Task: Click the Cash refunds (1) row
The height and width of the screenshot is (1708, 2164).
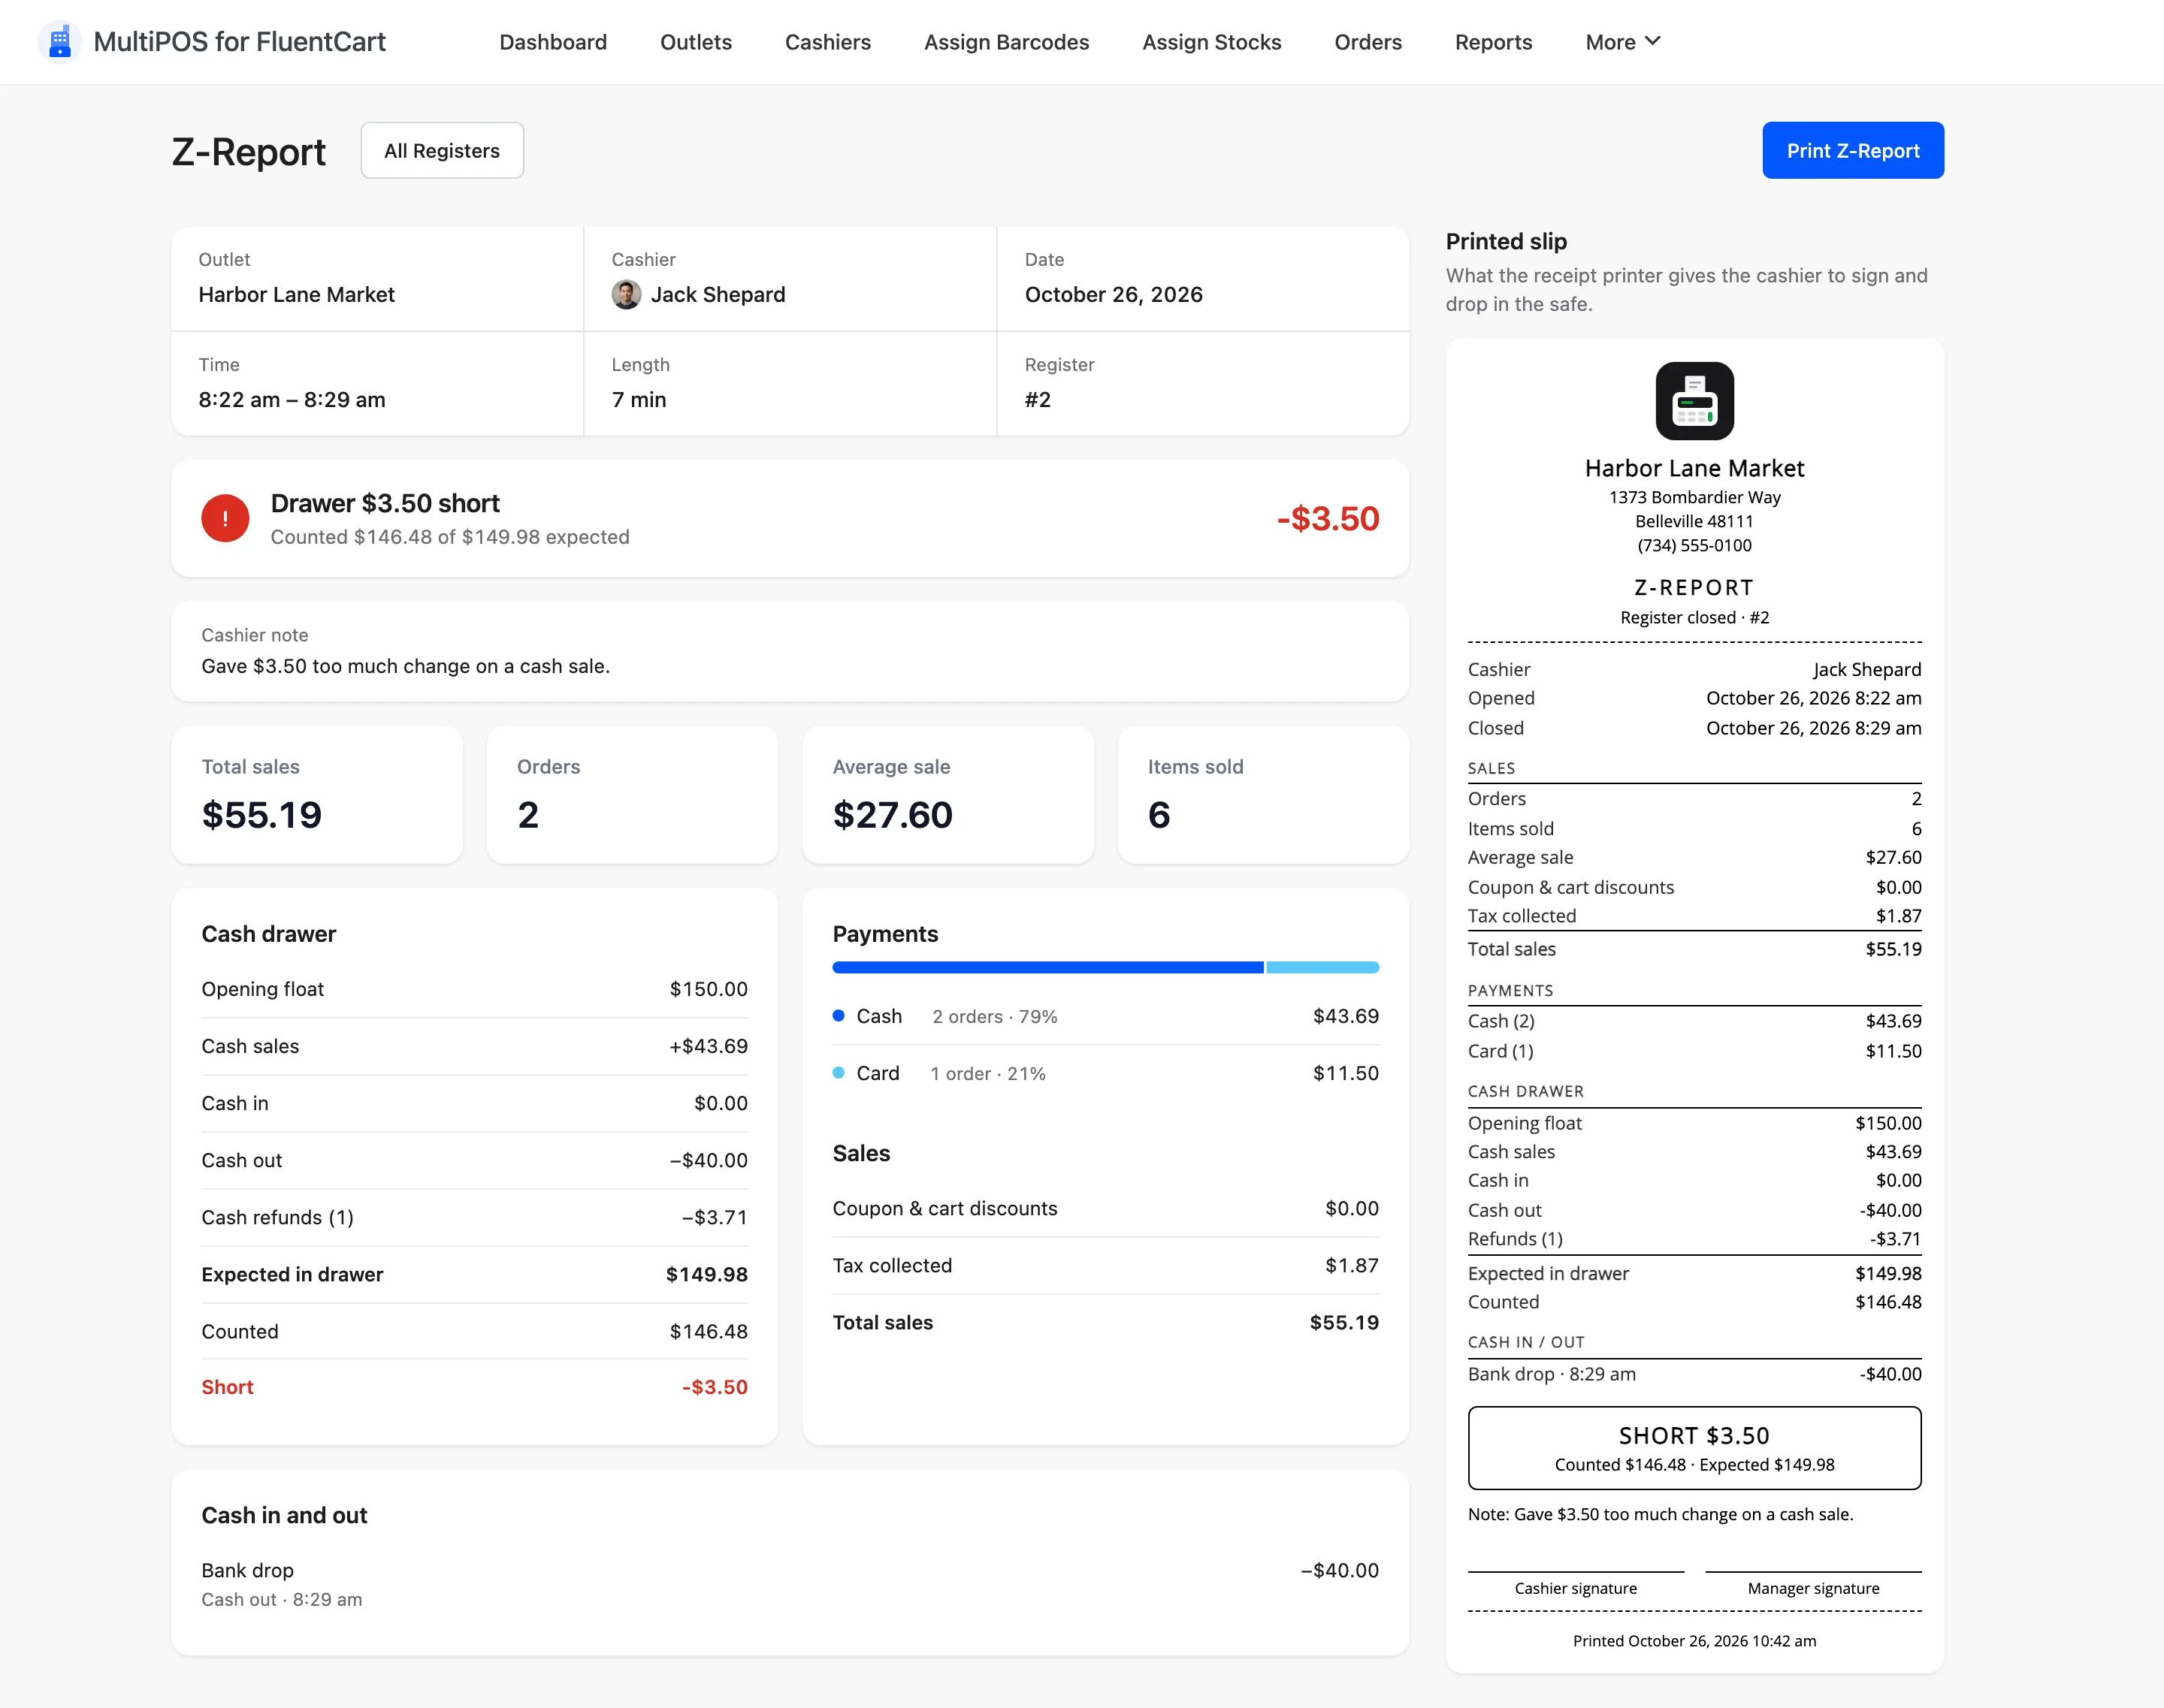Action: (x=474, y=1217)
